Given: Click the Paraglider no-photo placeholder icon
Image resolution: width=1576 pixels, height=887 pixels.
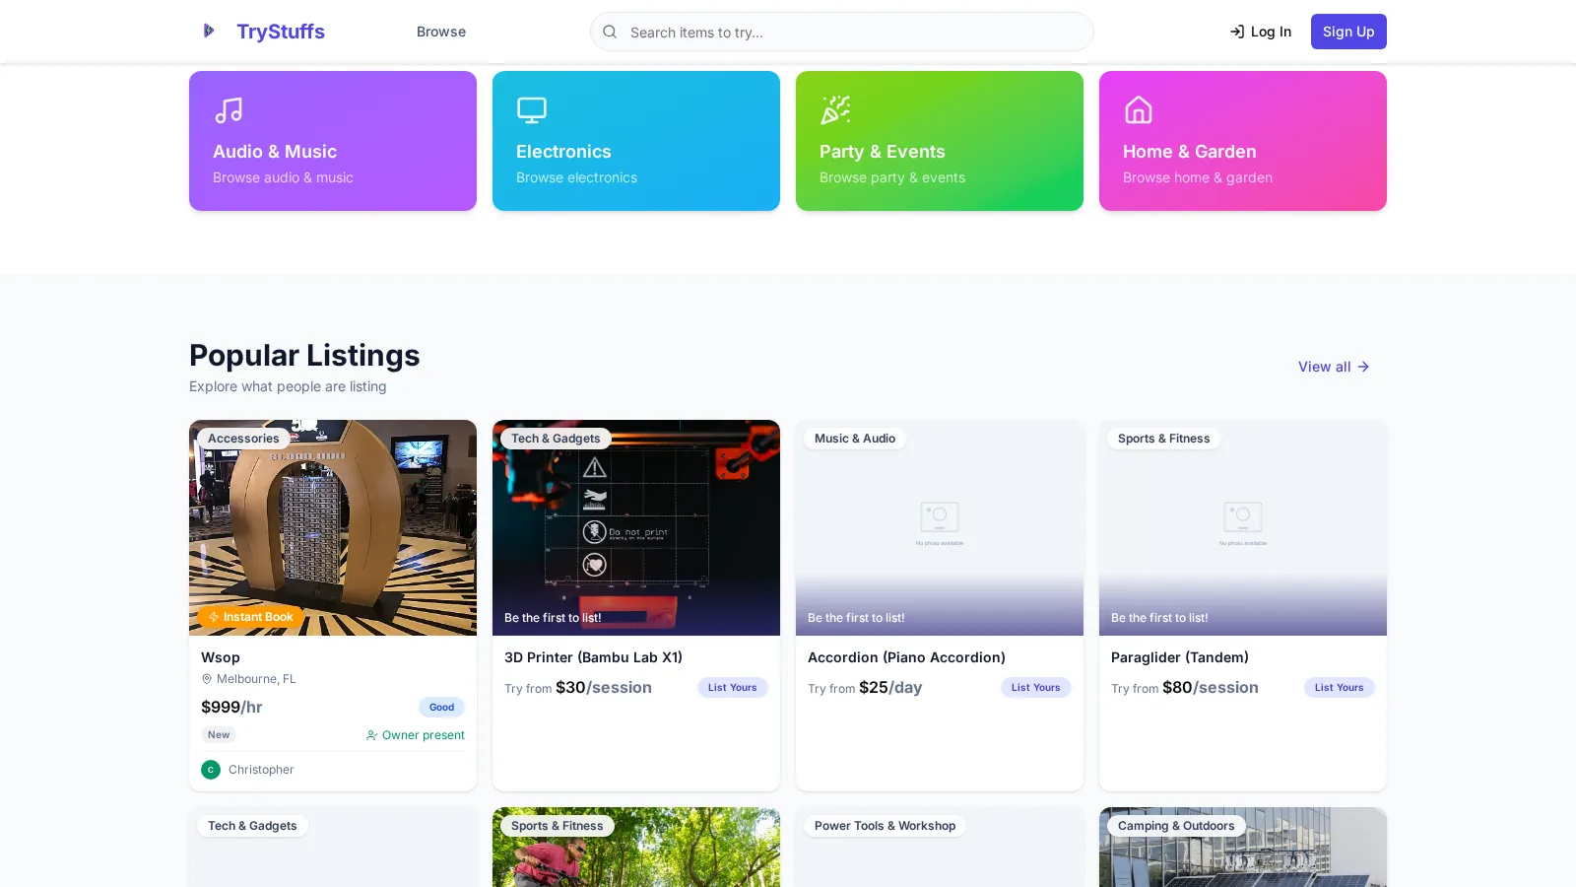Looking at the screenshot, I should [x=1243, y=516].
